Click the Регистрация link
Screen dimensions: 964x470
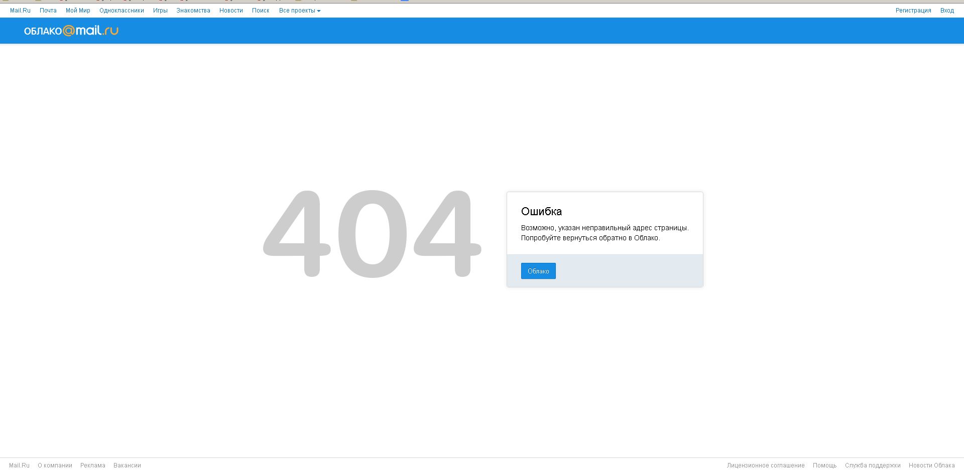(x=913, y=11)
